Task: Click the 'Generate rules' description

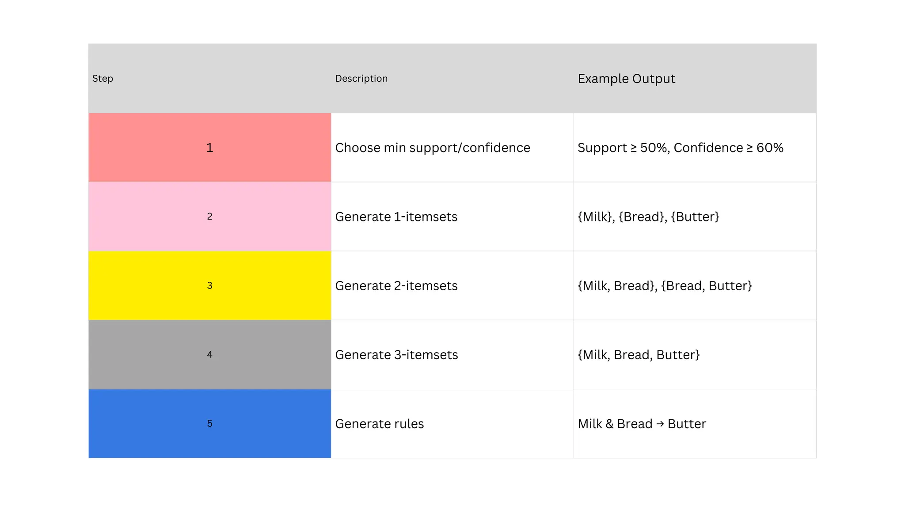Action: pos(379,423)
